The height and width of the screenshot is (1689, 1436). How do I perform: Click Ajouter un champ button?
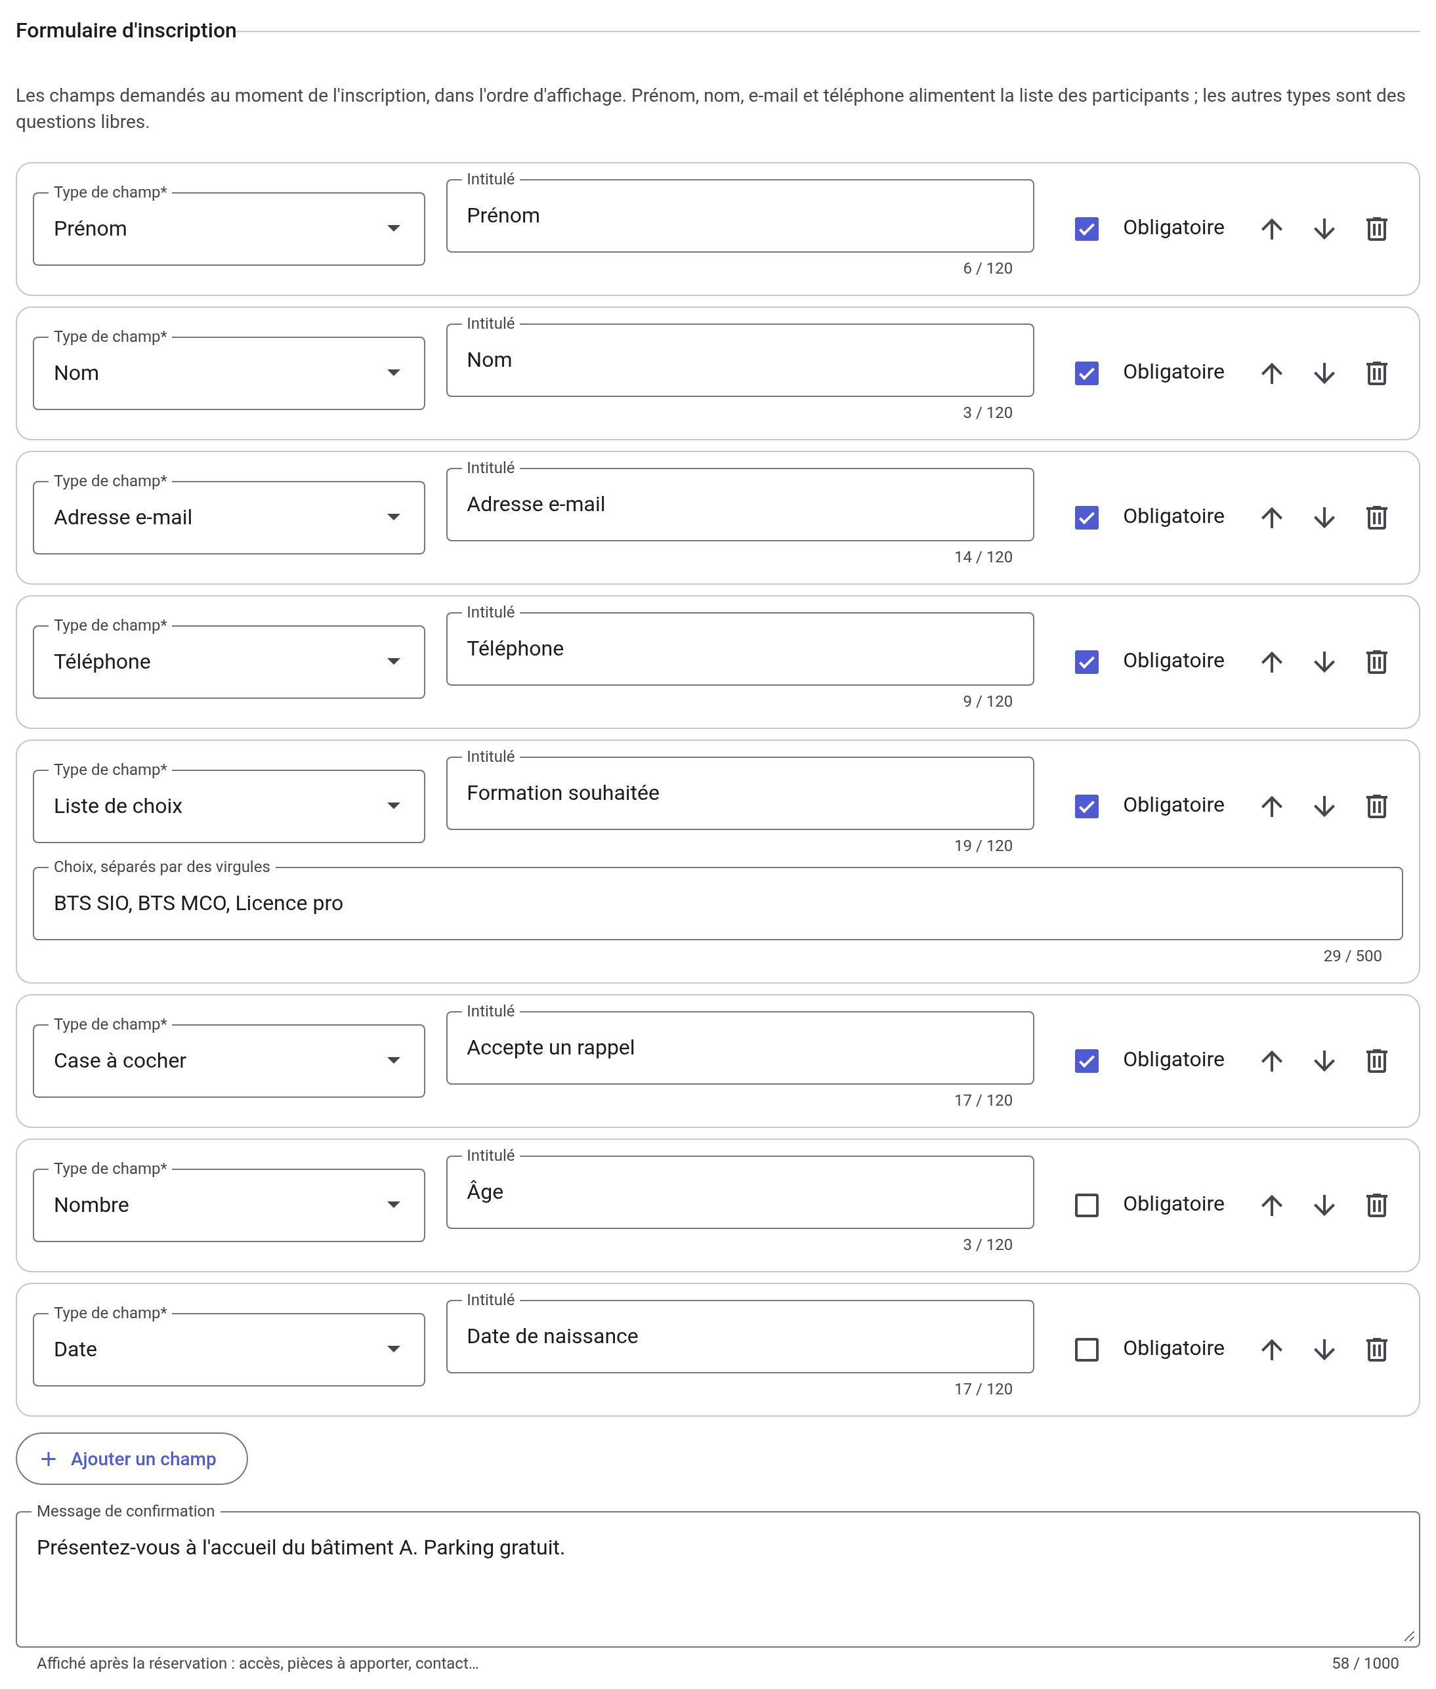132,1459
